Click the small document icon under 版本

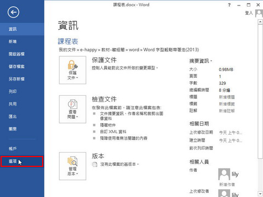94,164
